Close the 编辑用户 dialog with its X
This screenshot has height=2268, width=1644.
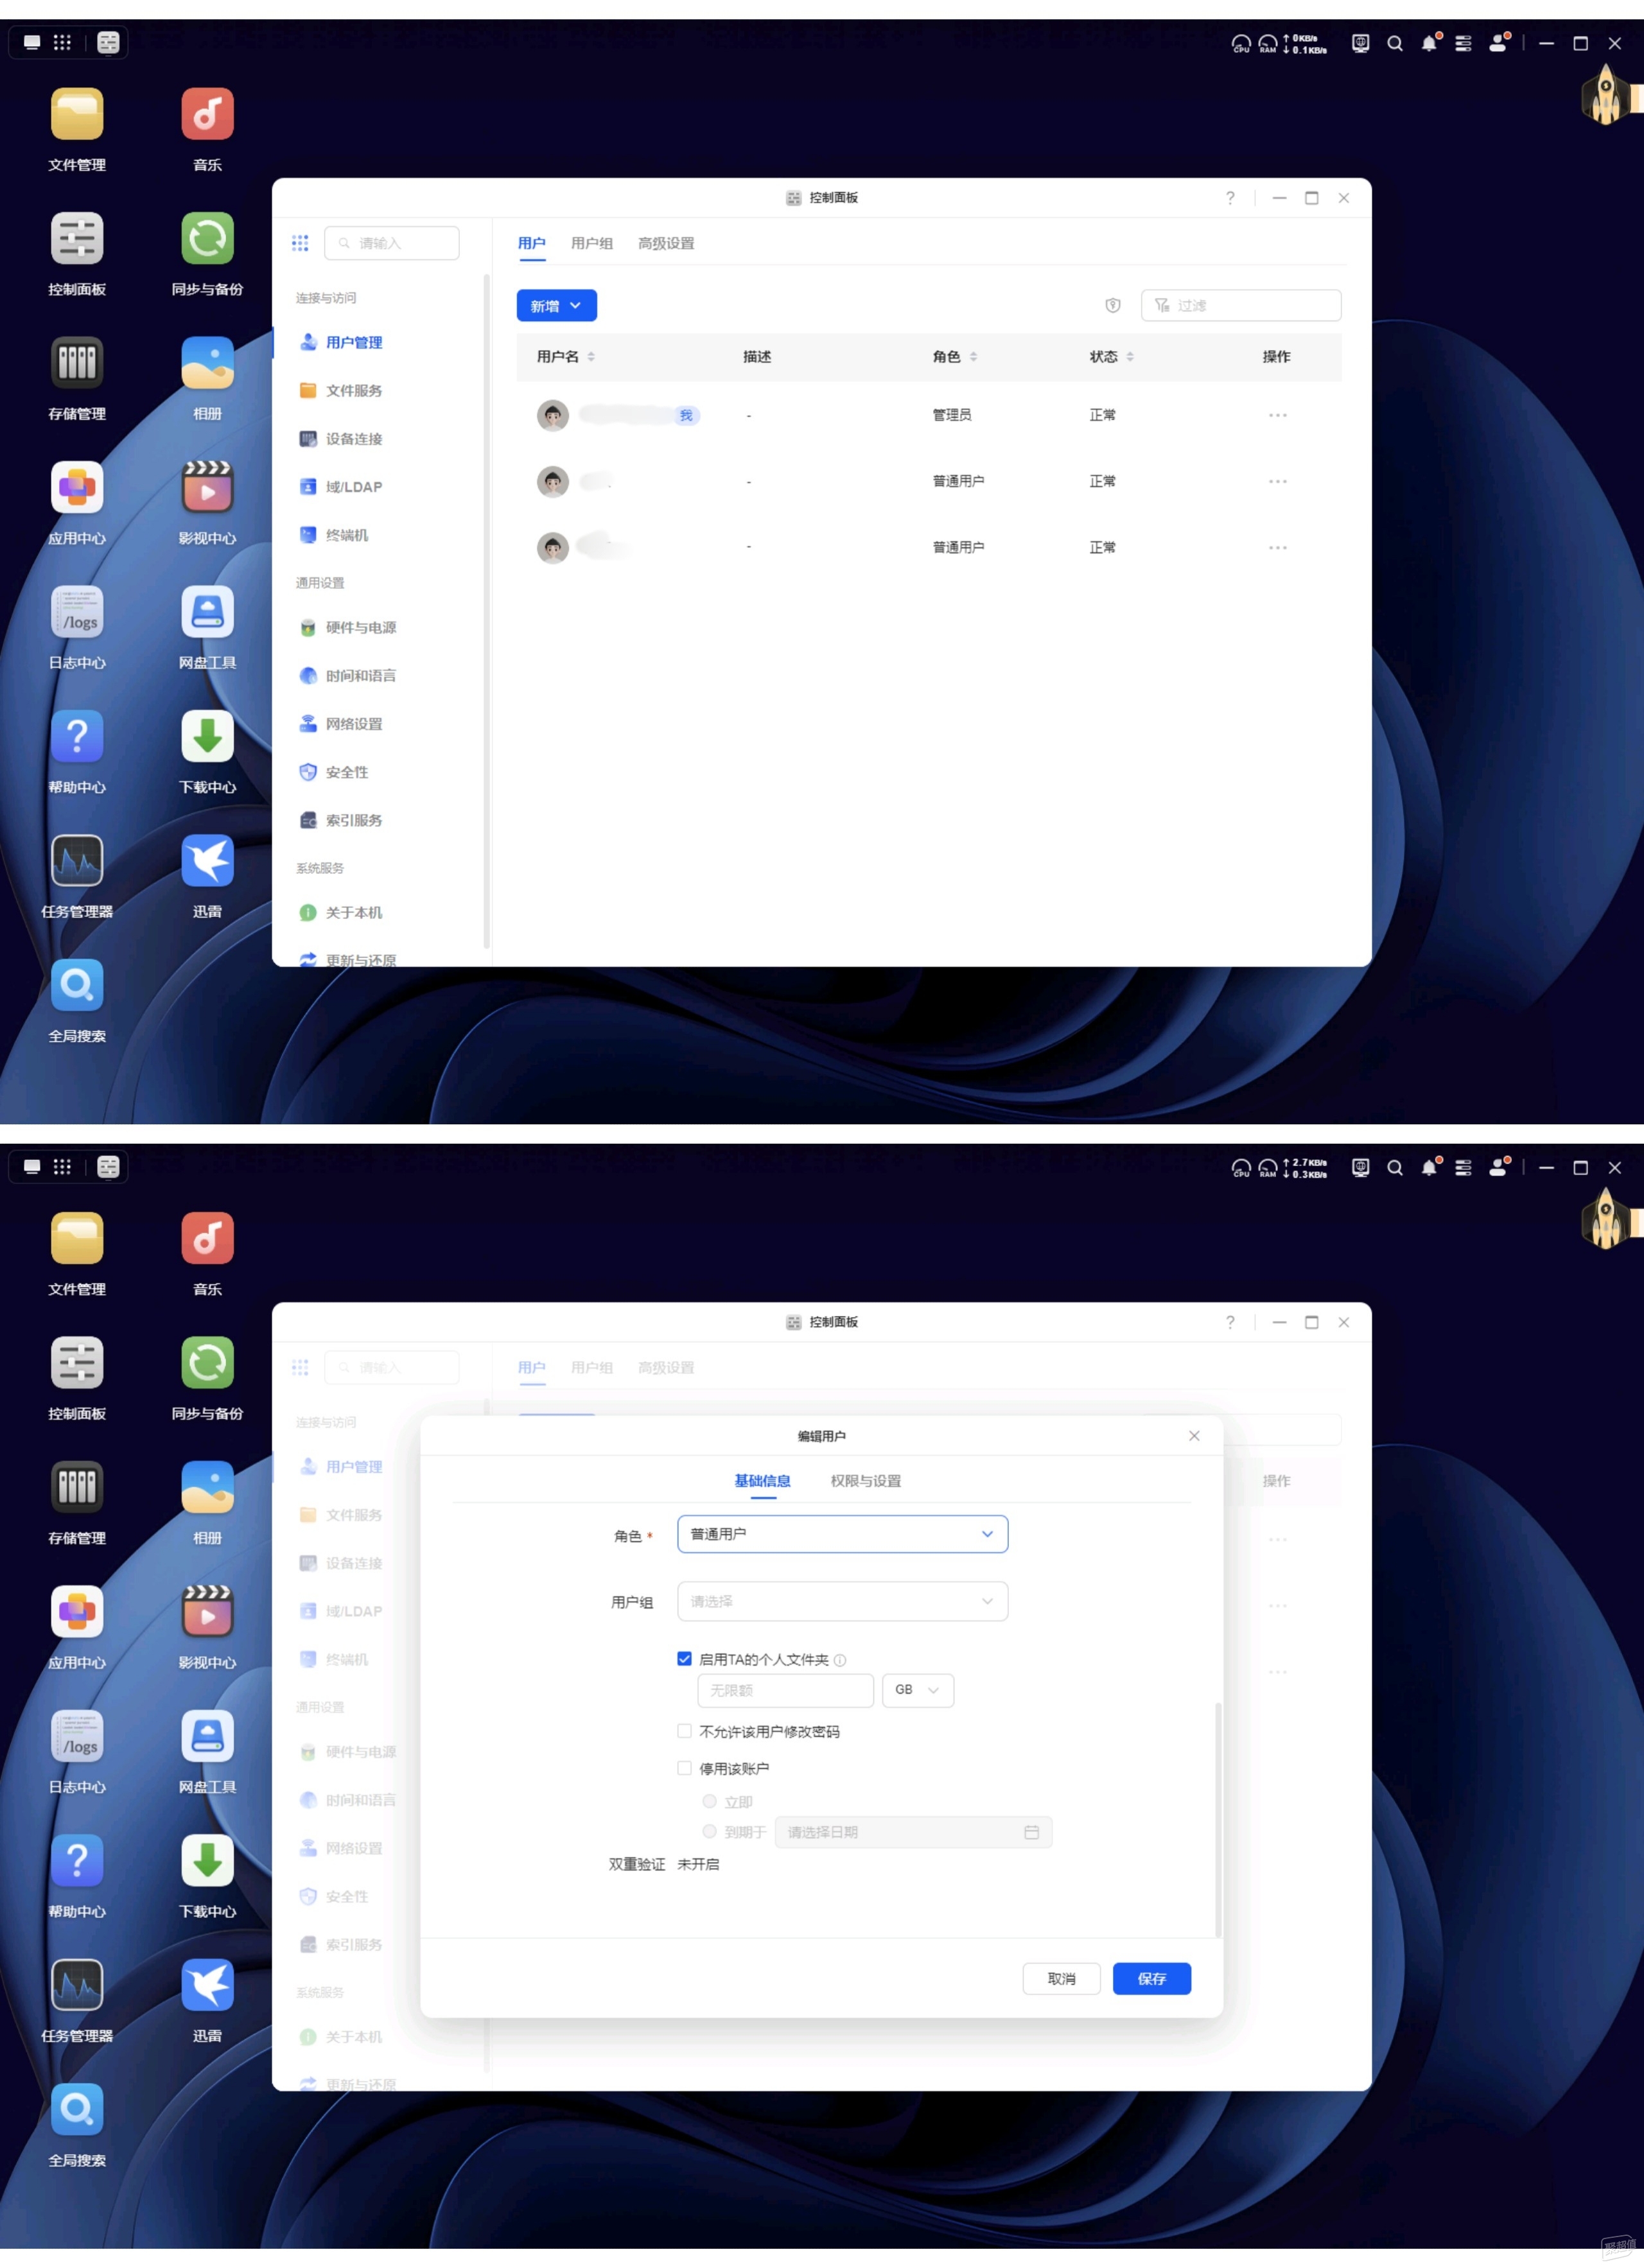click(1195, 1436)
